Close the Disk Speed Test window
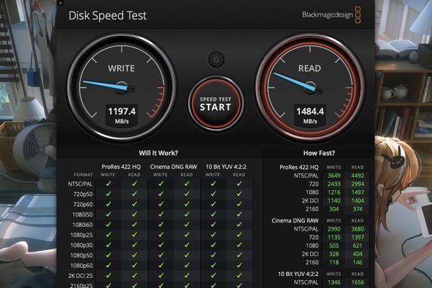This screenshot has height=288, width=432. [x=60, y=3]
